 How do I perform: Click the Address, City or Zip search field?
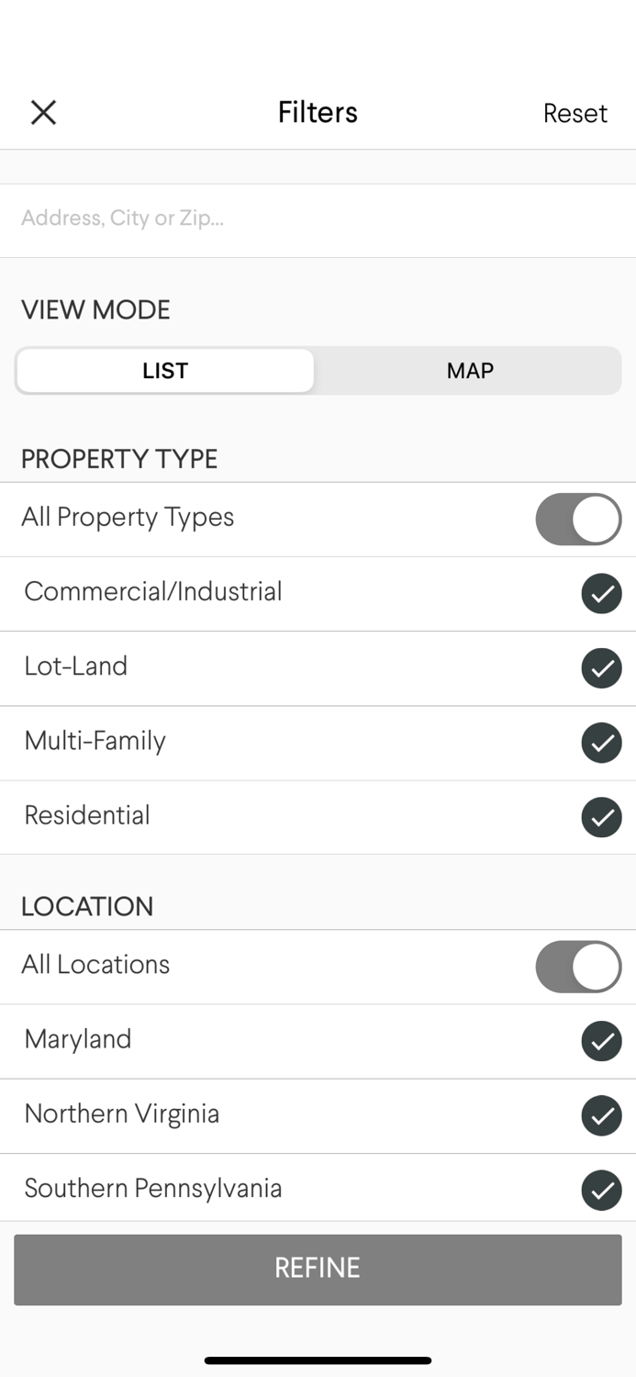click(318, 218)
